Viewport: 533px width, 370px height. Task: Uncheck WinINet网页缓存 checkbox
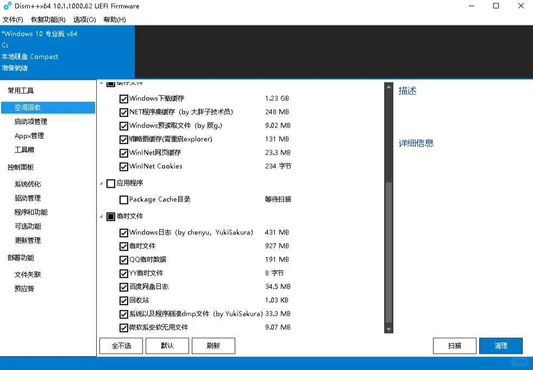click(124, 153)
